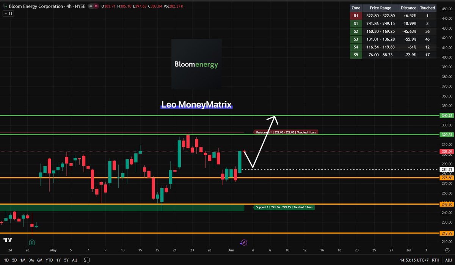Select the 218.79 orange level label
This screenshot has width=455, height=265.
pos(447,233)
